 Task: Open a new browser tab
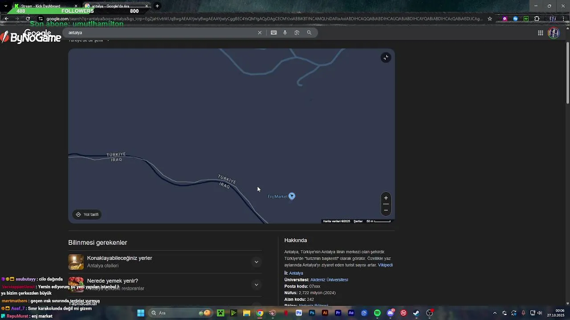coord(157,6)
